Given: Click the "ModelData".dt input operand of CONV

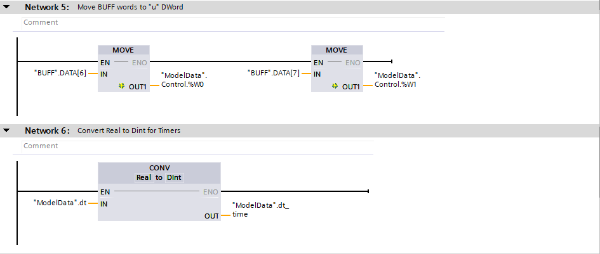Looking at the screenshot, I should point(60,203).
